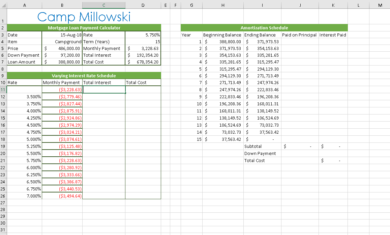Click the Year 15 ending balance showing a dash

tap(262, 139)
